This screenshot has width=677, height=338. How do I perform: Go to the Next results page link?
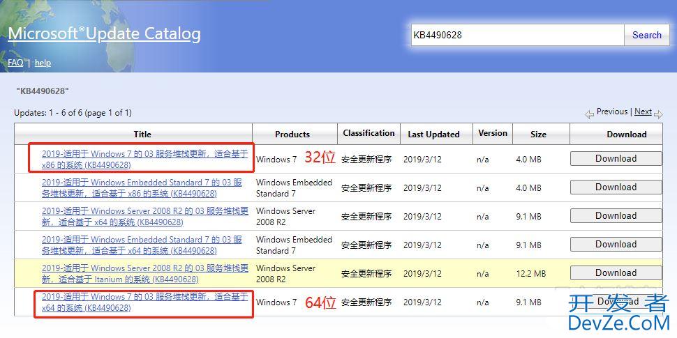[643, 112]
